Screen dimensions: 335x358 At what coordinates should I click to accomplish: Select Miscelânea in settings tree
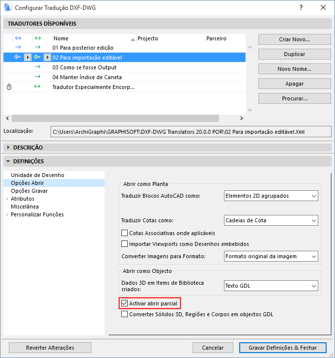pos(25,207)
